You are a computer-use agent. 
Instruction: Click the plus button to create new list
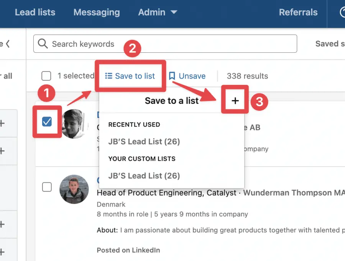tap(235, 100)
